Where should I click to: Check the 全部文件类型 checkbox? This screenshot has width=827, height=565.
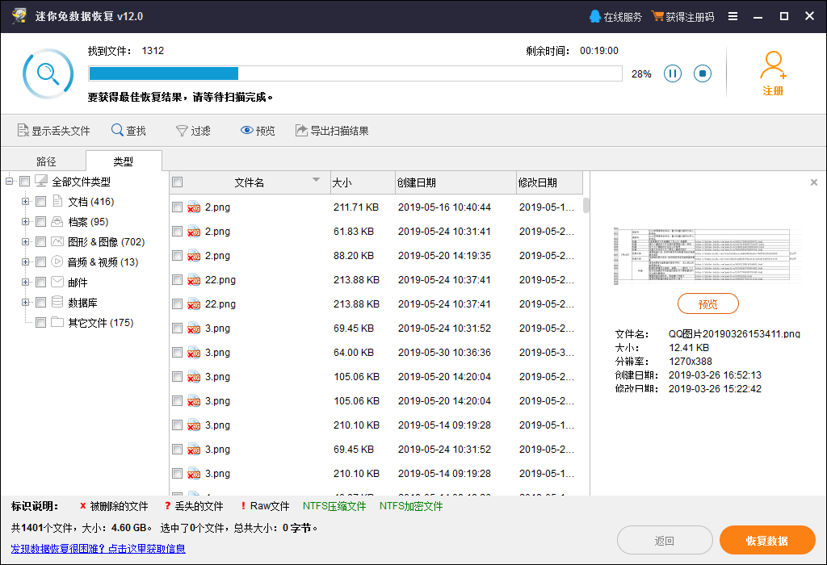coord(24,182)
